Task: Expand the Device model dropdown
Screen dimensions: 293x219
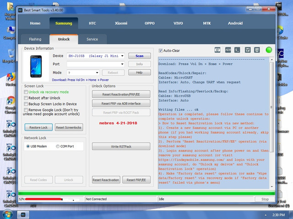Action: (x=122, y=56)
